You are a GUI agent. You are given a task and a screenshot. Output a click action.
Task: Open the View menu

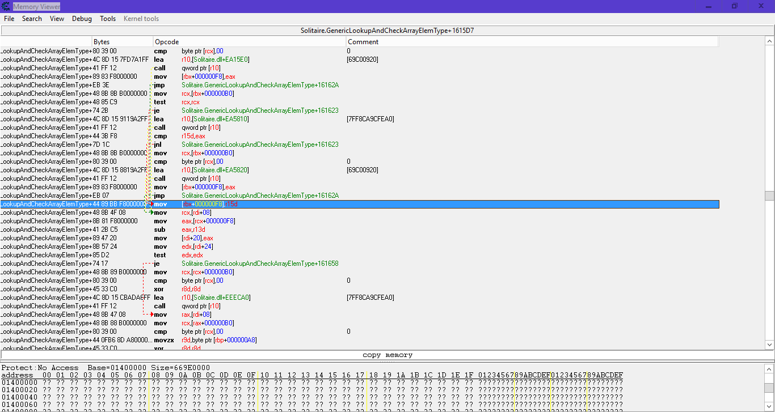coord(57,19)
